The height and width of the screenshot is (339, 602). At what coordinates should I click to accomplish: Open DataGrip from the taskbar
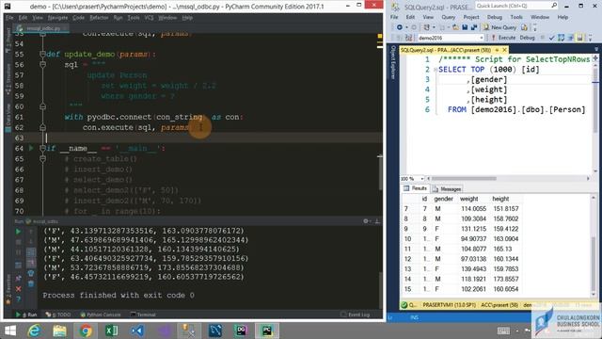[x=241, y=331]
